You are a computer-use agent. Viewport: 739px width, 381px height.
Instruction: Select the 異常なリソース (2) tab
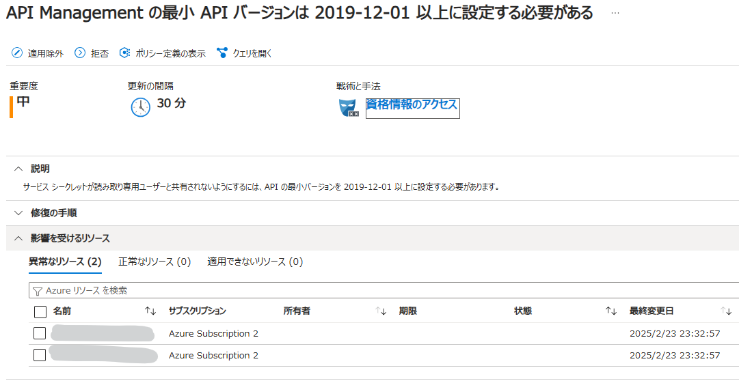(65, 262)
